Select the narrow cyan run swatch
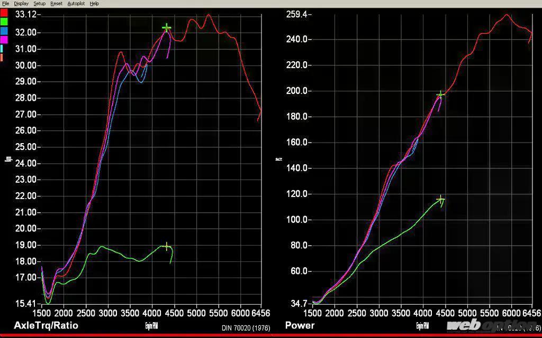 tap(2, 48)
